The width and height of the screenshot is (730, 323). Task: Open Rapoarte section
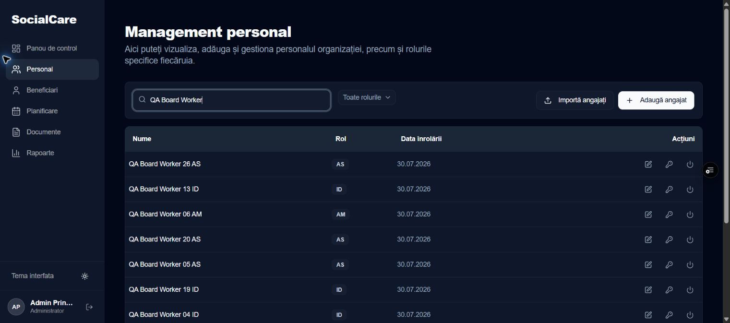pos(52,153)
